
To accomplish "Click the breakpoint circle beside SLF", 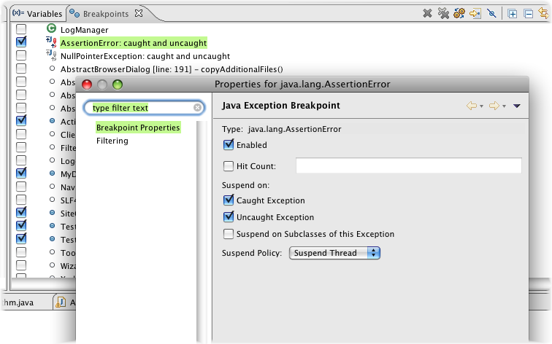I will pyautogui.click(x=52, y=199).
